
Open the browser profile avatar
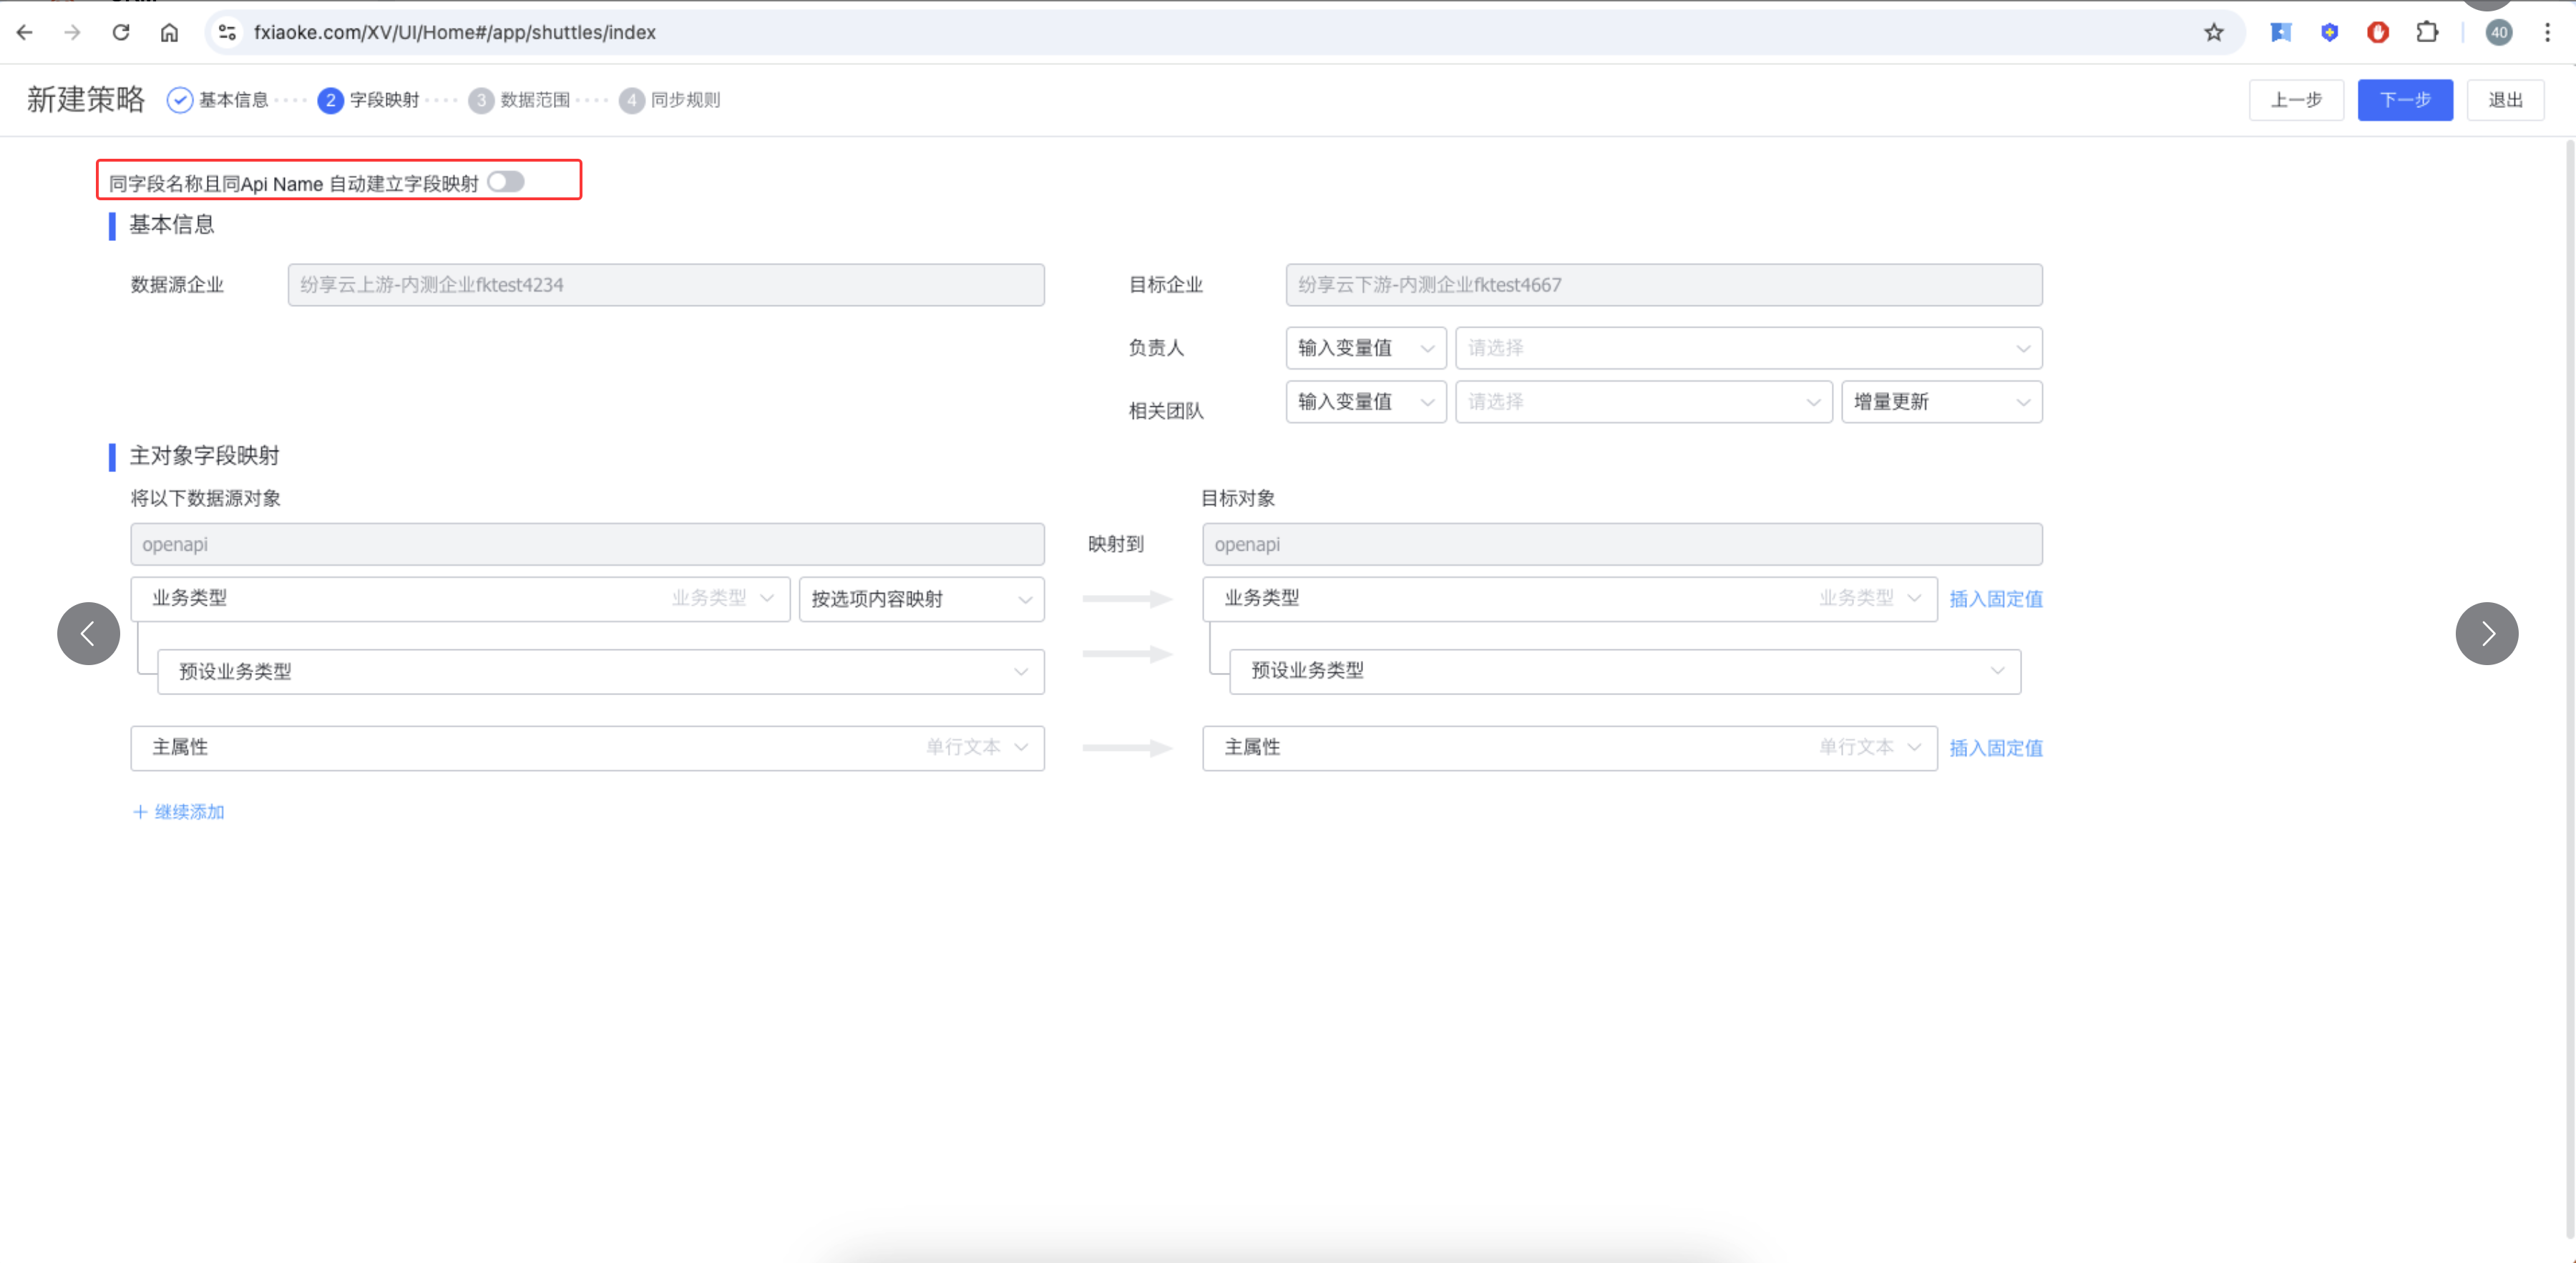tap(2498, 33)
